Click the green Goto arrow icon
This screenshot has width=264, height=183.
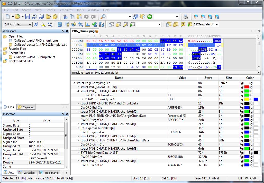tap(150, 17)
